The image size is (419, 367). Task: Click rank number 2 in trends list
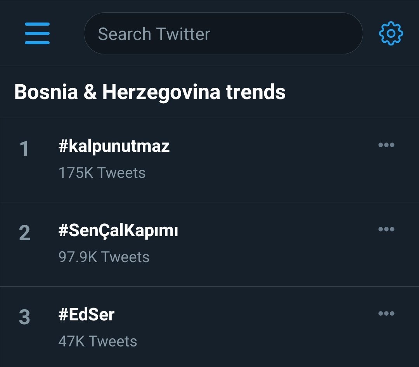[24, 233]
